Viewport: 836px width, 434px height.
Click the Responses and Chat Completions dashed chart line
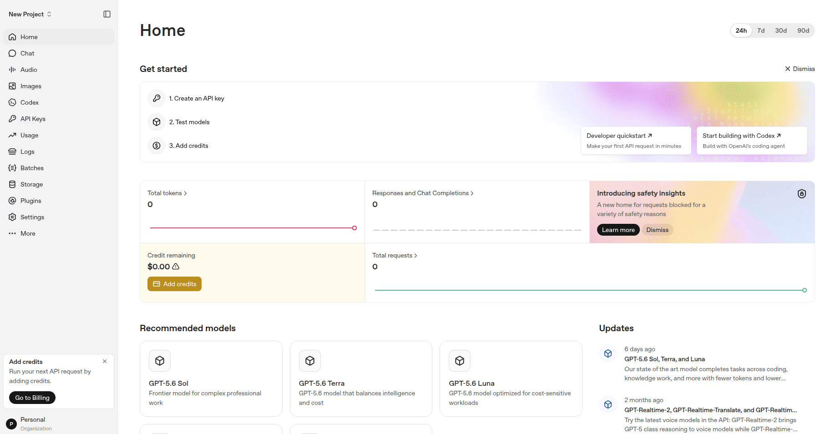point(477,230)
